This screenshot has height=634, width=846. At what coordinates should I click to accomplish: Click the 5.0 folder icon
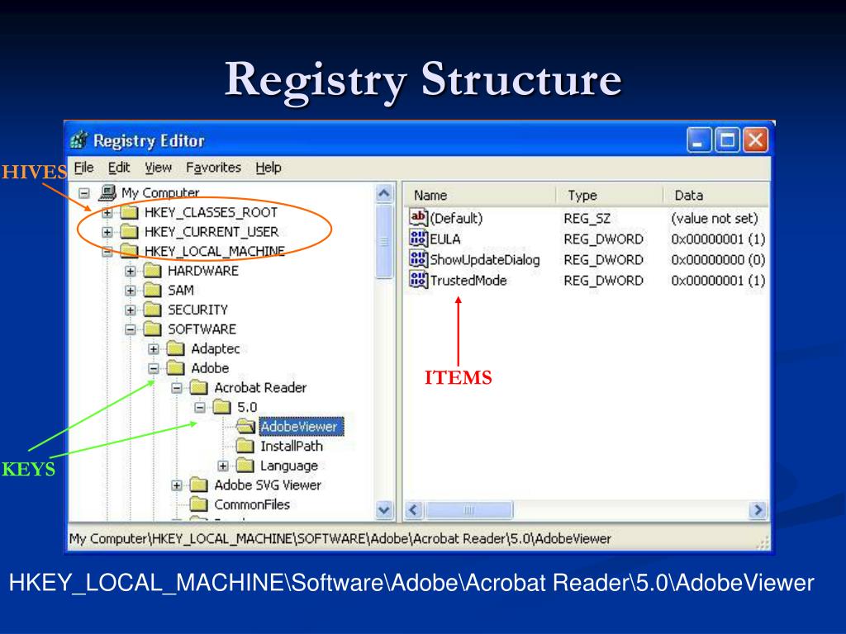[221, 406]
